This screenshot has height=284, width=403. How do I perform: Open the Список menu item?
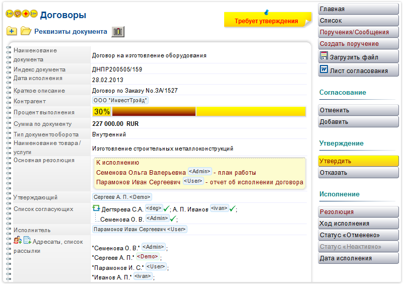click(358, 21)
